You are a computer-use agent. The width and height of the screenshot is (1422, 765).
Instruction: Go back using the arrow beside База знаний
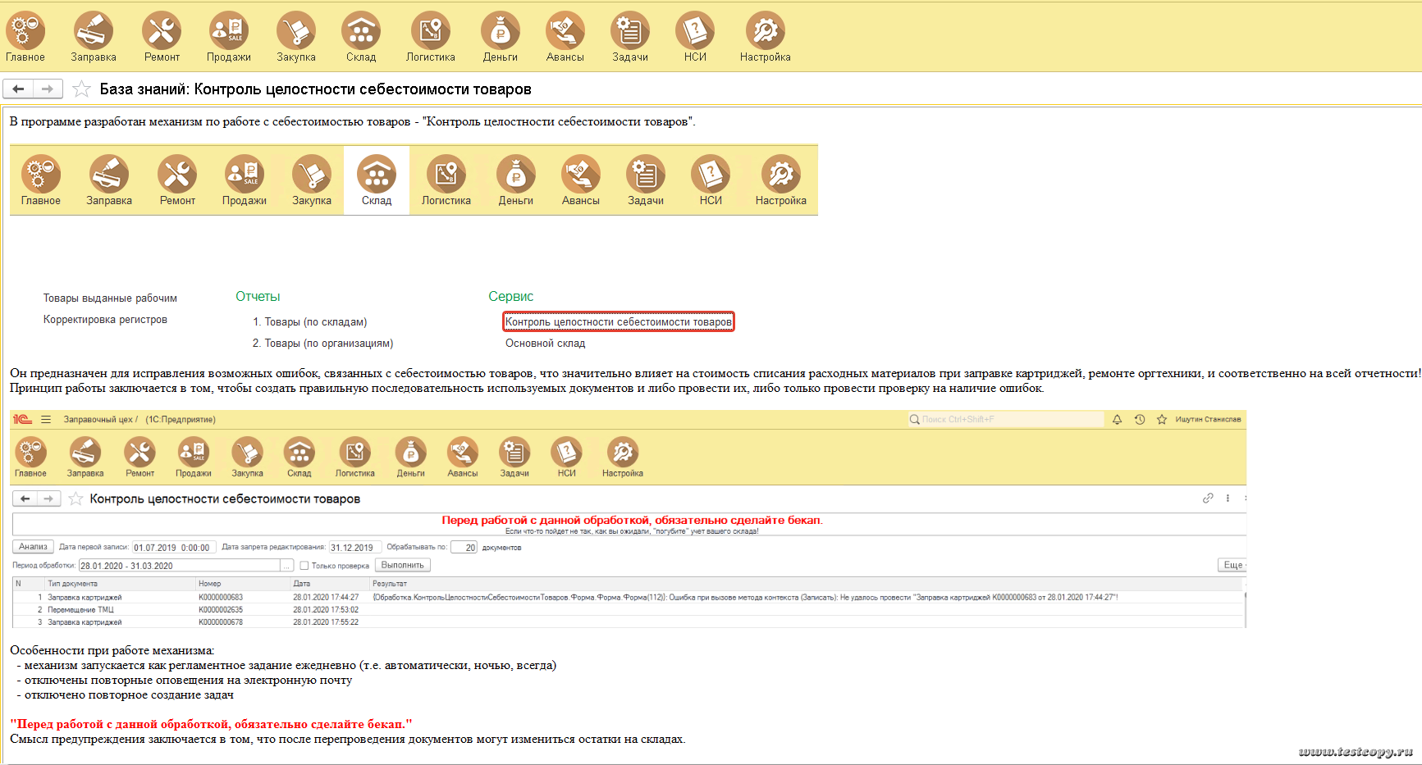[x=18, y=89]
